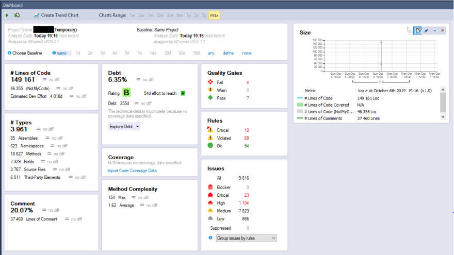Viewport: 454px width, 255px height.
Task: Select the 14d baseline option
Action: click(153, 53)
